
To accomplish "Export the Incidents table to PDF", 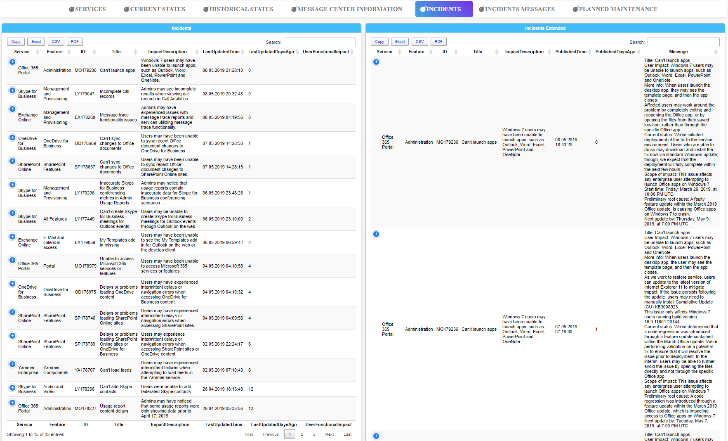I will [75, 41].
